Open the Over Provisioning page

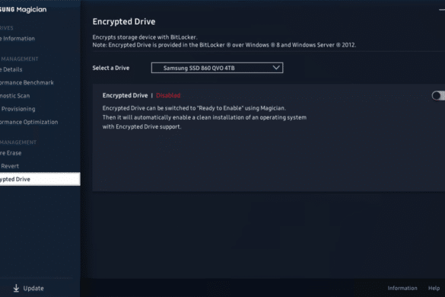17,109
